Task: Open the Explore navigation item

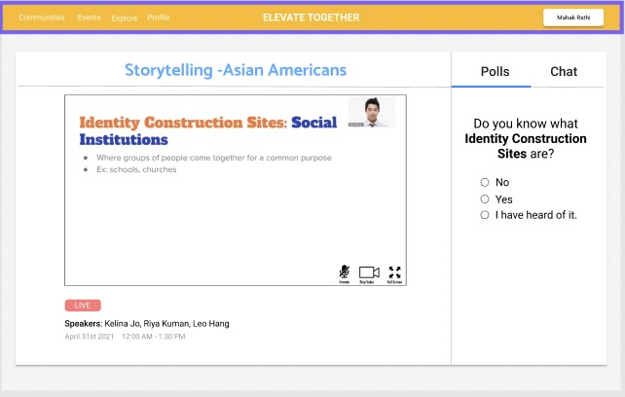Action: [x=124, y=18]
